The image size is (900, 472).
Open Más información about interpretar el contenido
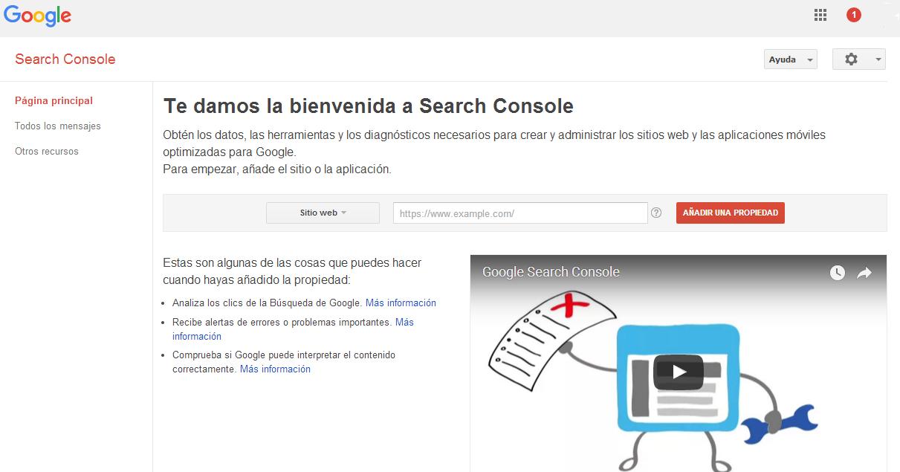[x=275, y=369]
